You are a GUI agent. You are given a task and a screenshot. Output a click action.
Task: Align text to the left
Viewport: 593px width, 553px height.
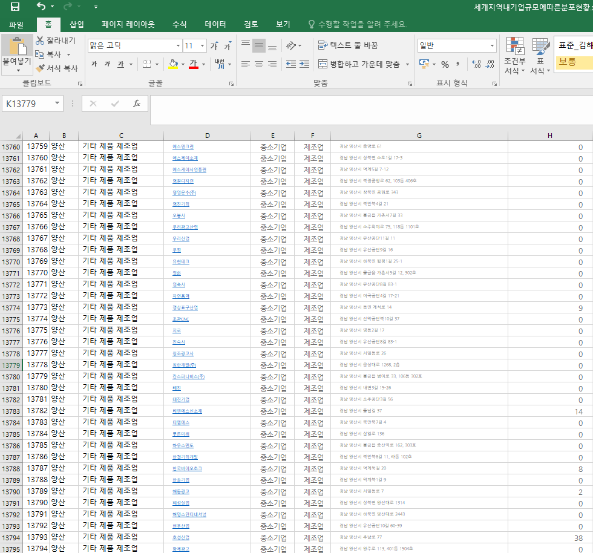[x=246, y=64]
